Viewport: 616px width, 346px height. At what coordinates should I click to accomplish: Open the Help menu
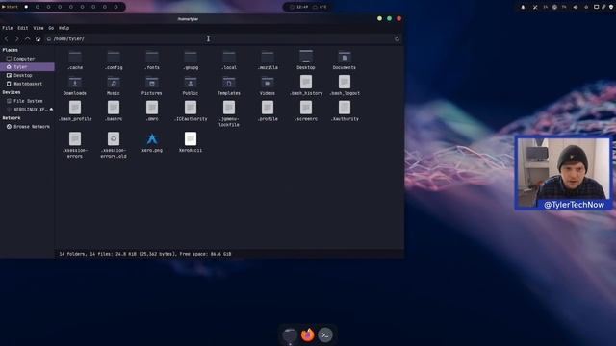64,28
